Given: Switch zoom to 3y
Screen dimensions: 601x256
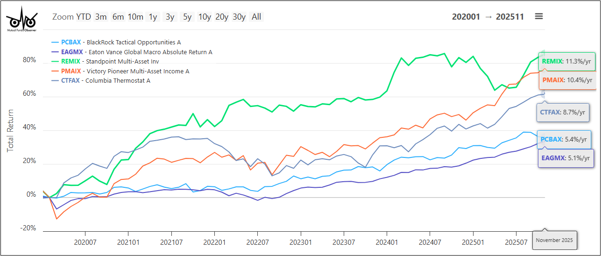Looking at the screenshot, I should pyautogui.click(x=170, y=17).
